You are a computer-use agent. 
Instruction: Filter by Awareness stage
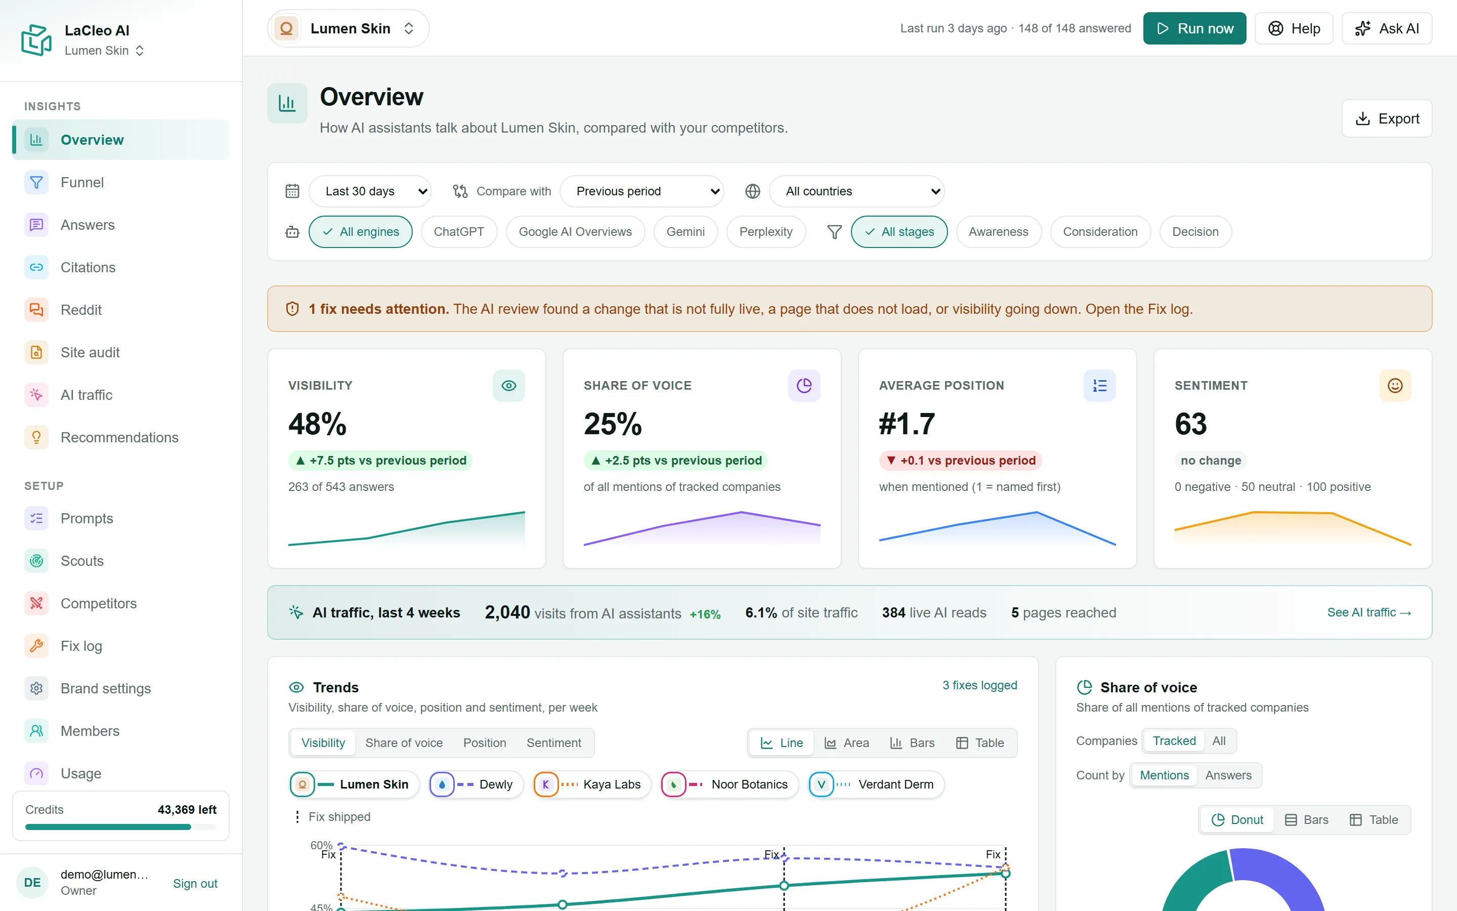point(998,232)
